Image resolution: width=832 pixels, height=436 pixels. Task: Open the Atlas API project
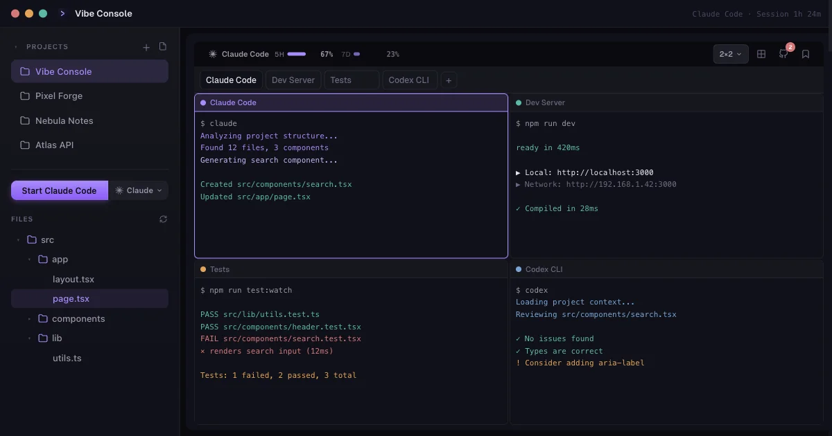coord(89,145)
